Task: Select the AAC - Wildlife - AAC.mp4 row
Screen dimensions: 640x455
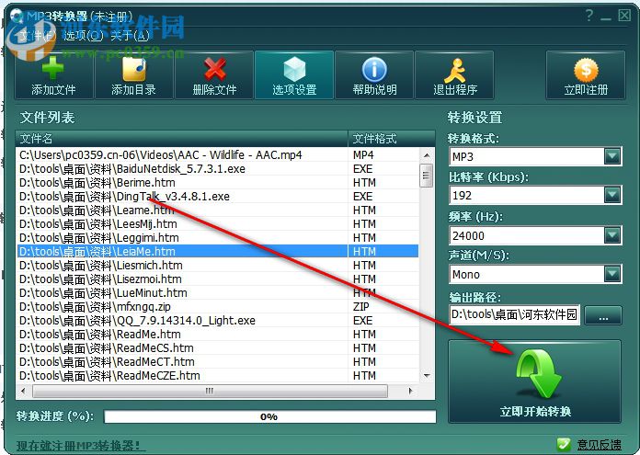Action: [218, 155]
